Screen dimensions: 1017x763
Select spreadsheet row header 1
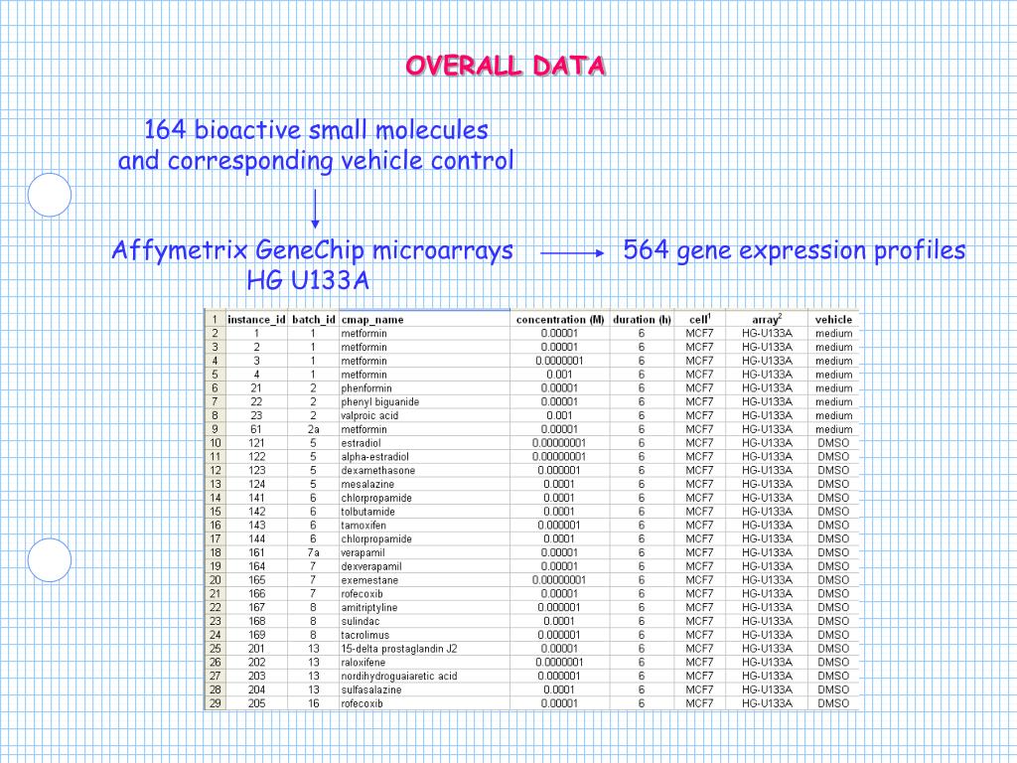click(215, 319)
